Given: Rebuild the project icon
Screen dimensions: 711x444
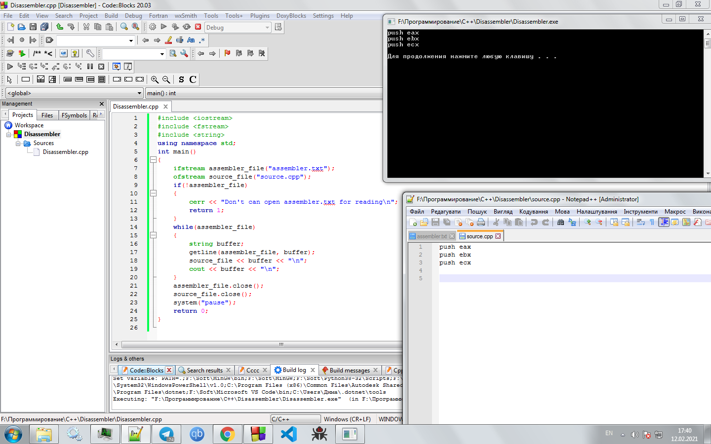Looking at the screenshot, I should click(x=187, y=27).
